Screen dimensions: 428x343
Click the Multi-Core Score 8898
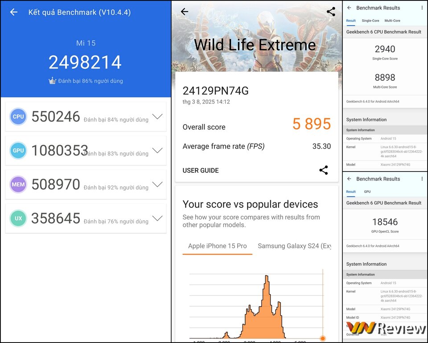click(385, 77)
